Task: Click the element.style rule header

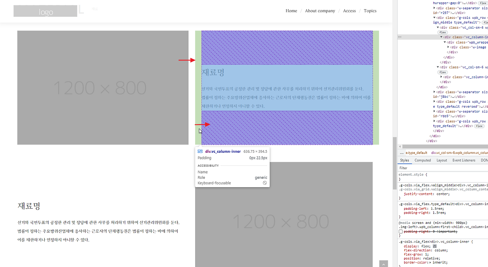Action: coord(412,175)
